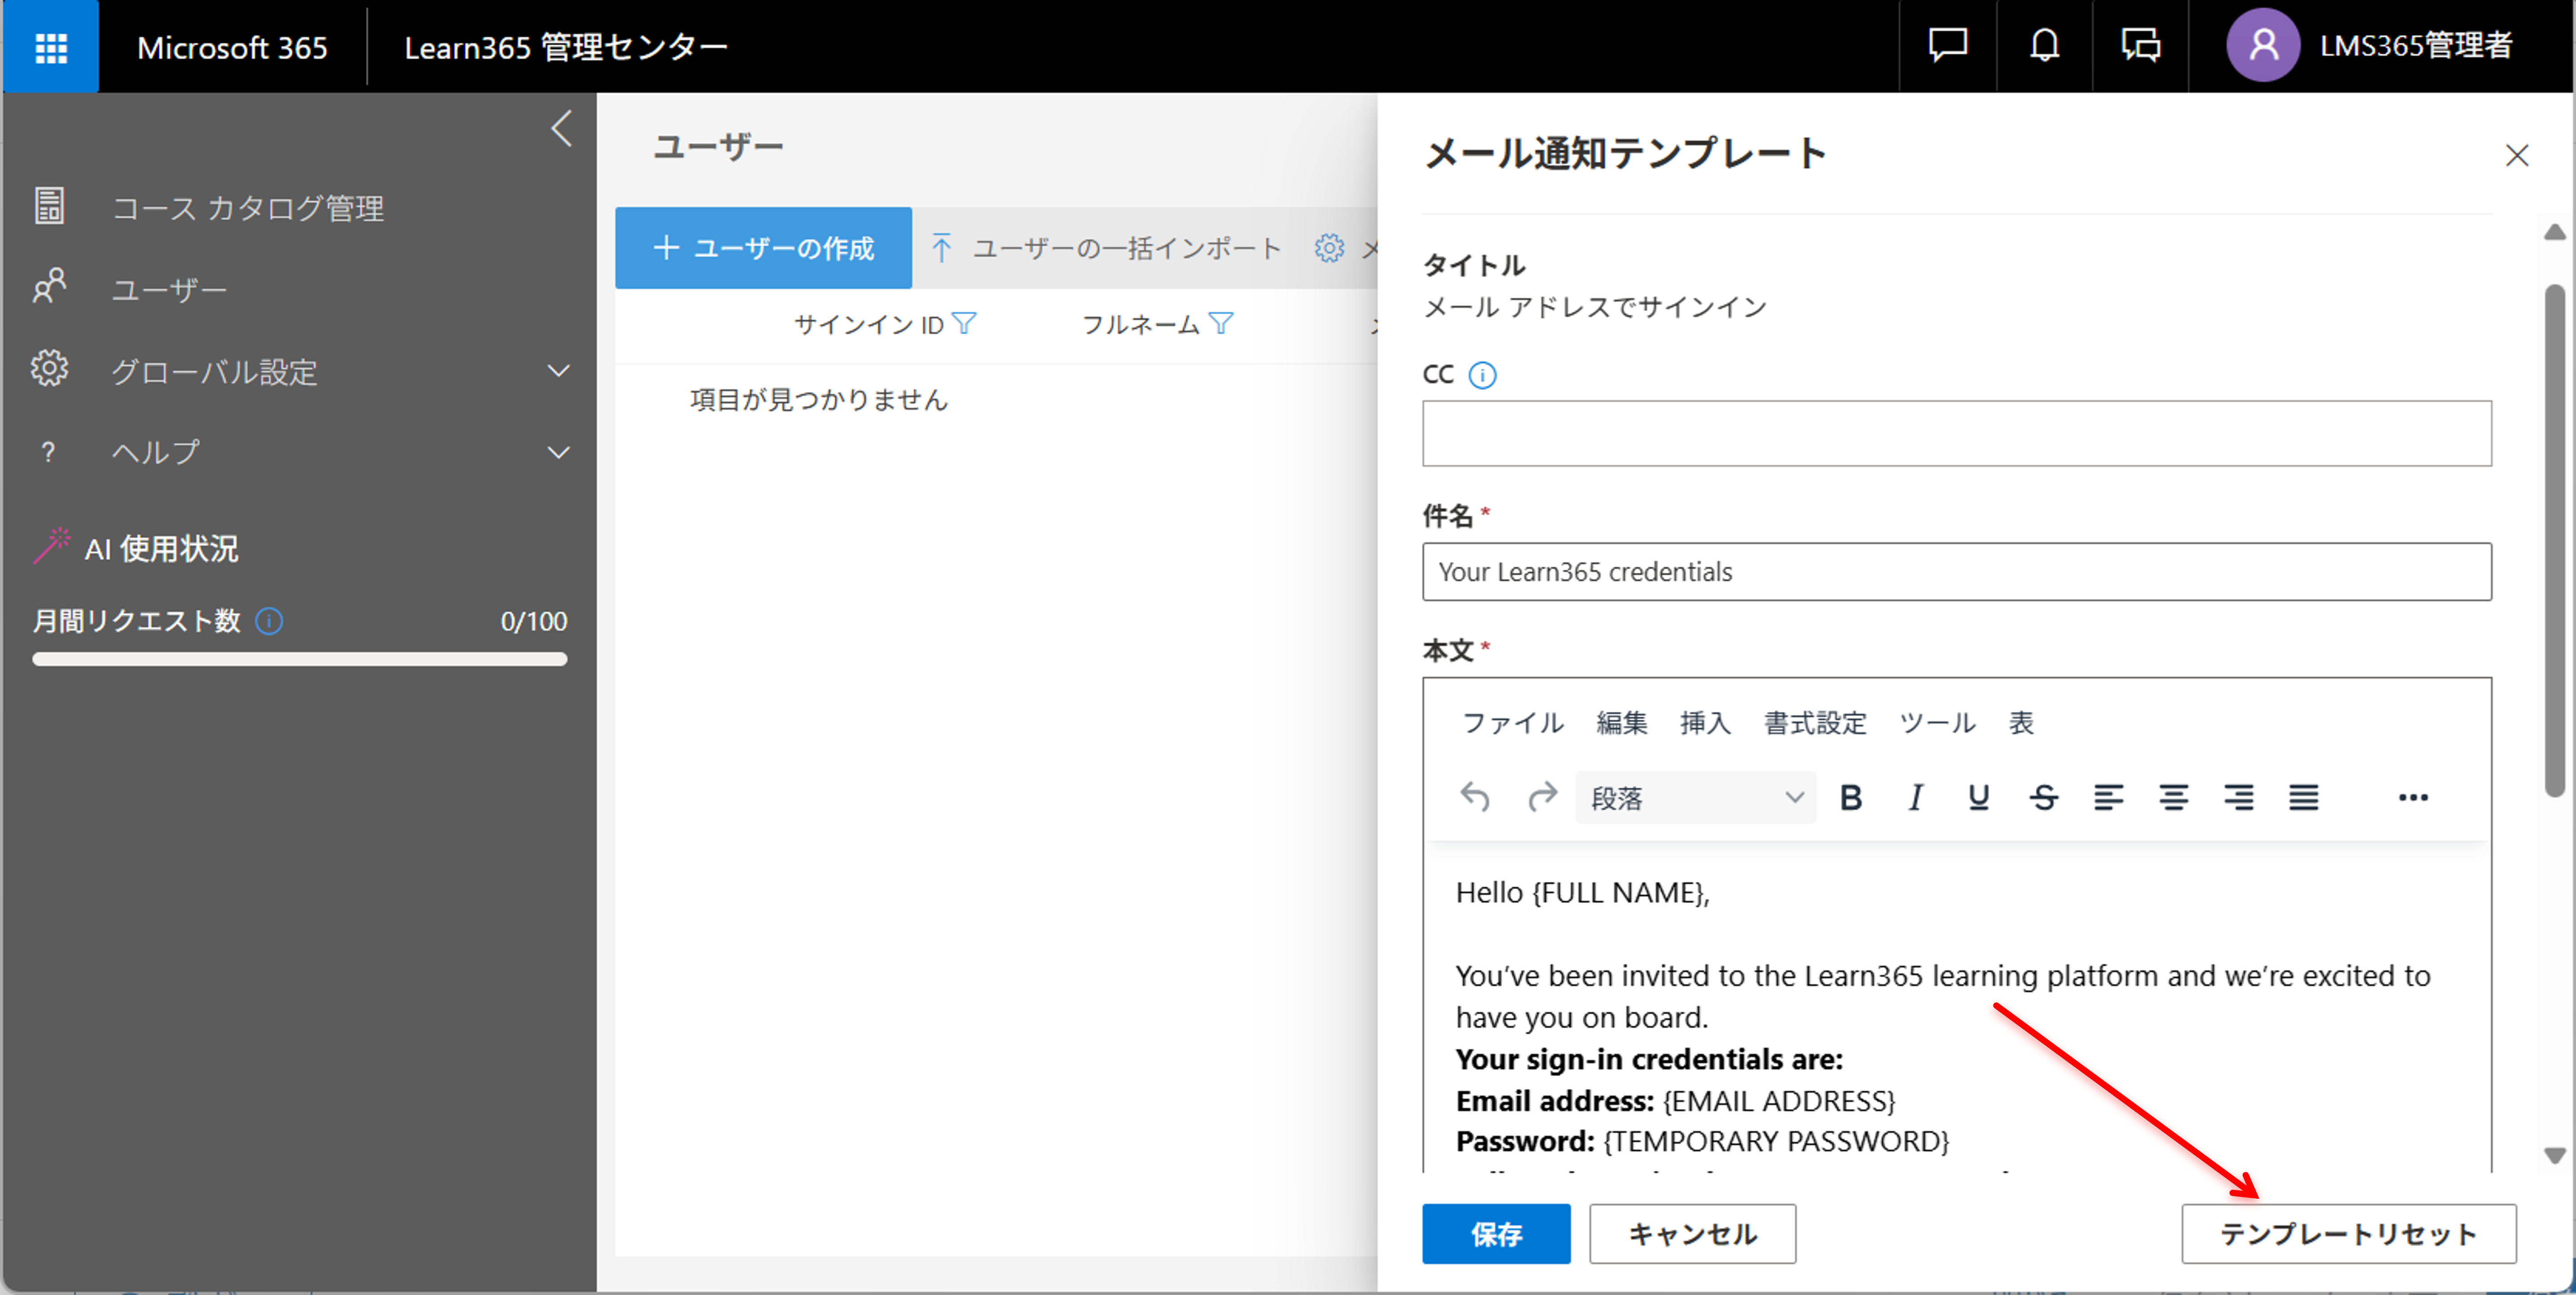Filter the サインイン ID column
The height and width of the screenshot is (1295, 2576).
[x=964, y=324]
